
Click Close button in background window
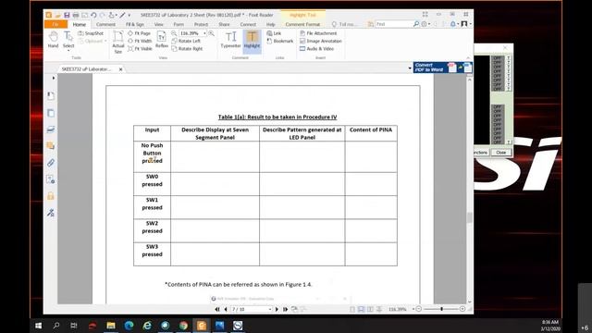(501, 152)
